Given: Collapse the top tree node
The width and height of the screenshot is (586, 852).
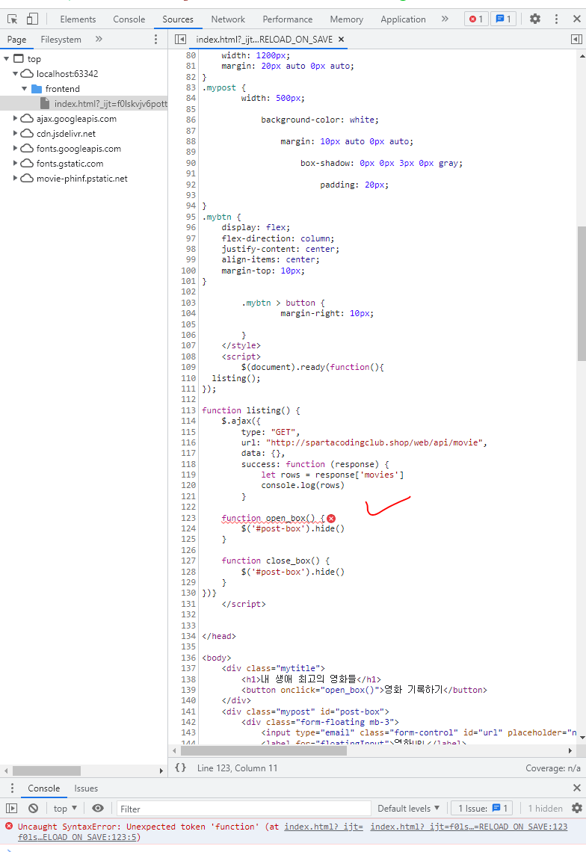Looking at the screenshot, I should (7, 59).
